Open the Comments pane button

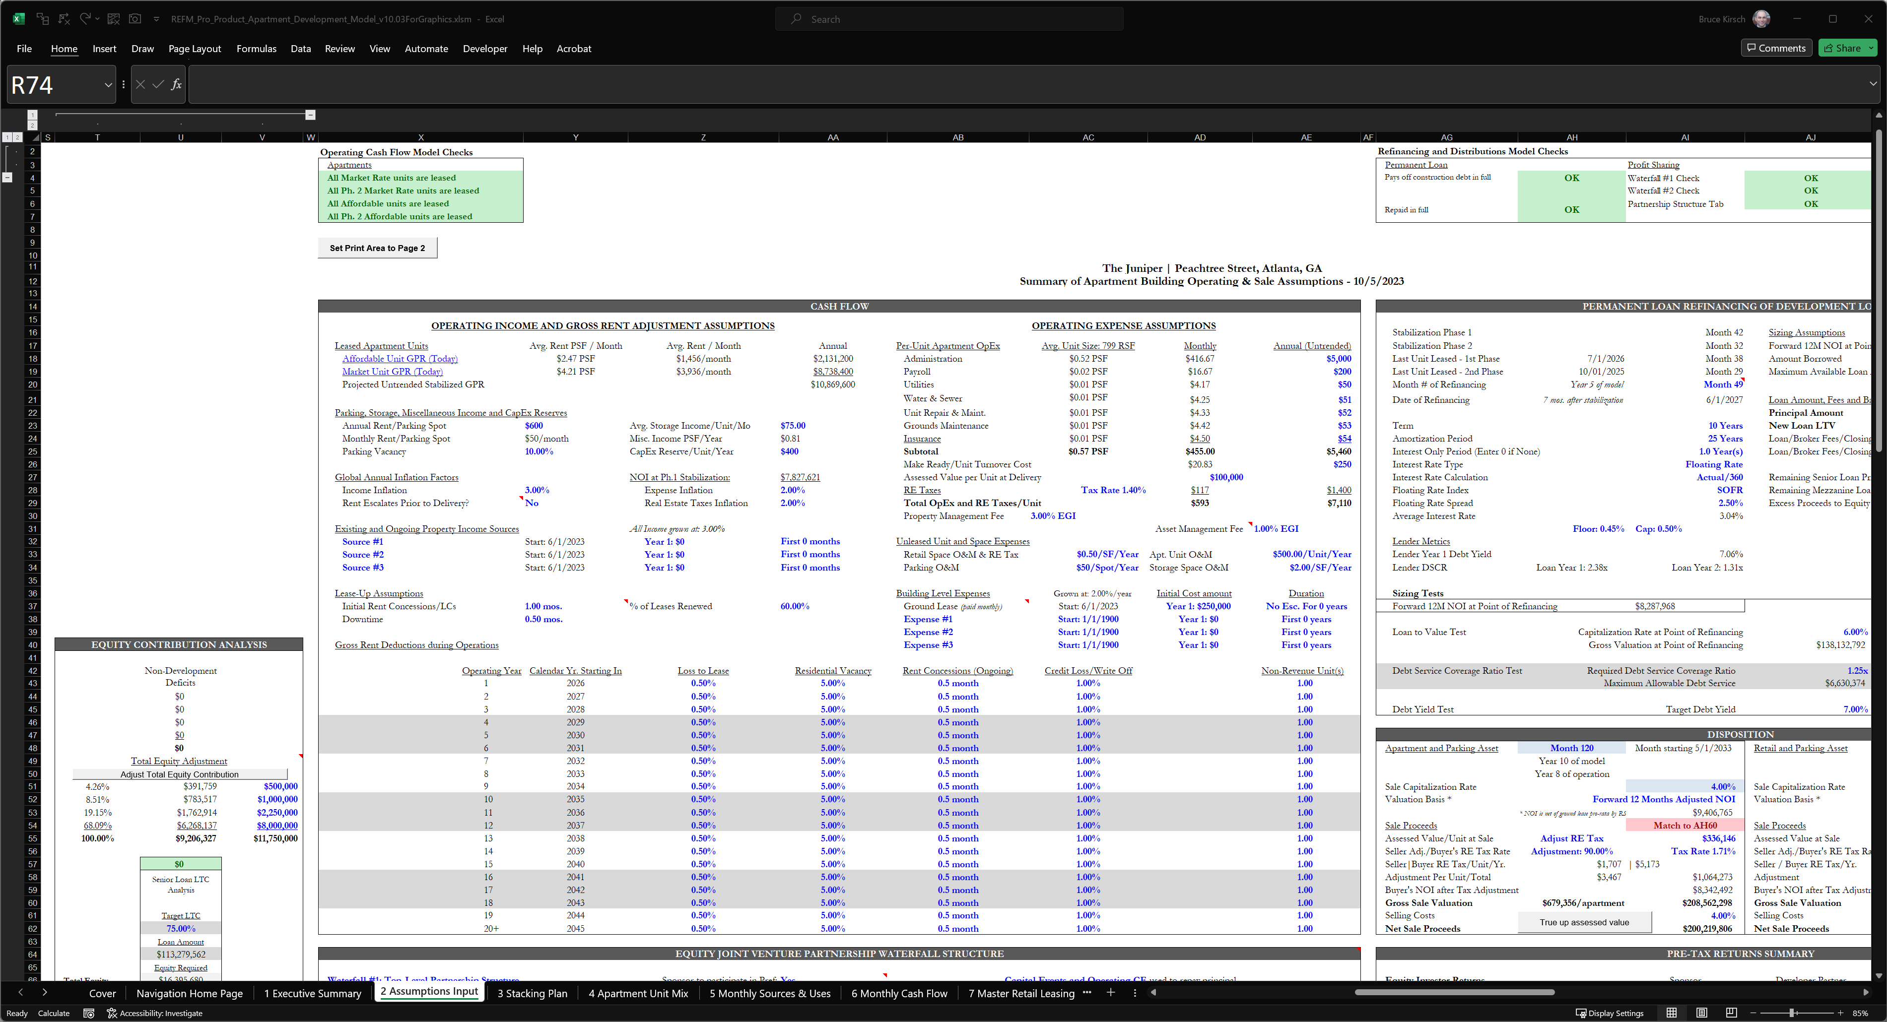click(x=1776, y=48)
